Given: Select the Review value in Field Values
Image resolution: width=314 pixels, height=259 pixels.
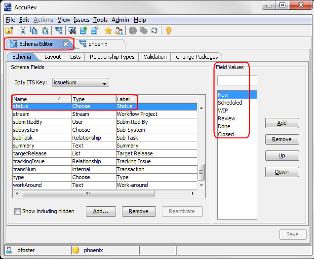Looking at the screenshot, I should pyautogui.click(x=227, y=118).
